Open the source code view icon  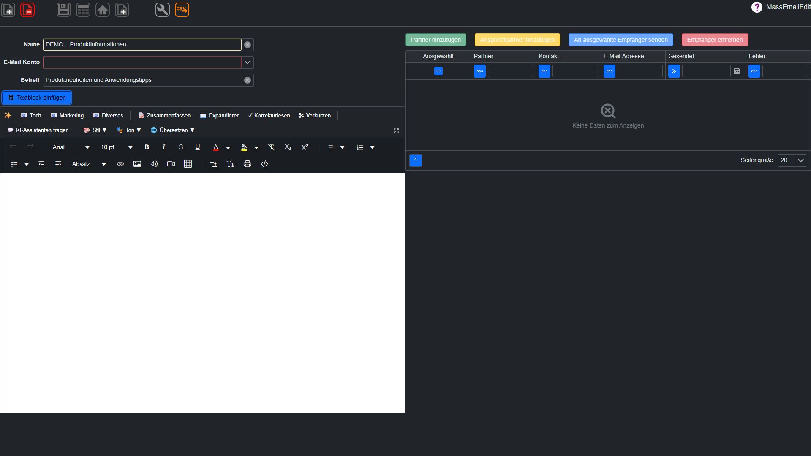tap(264, 164)
